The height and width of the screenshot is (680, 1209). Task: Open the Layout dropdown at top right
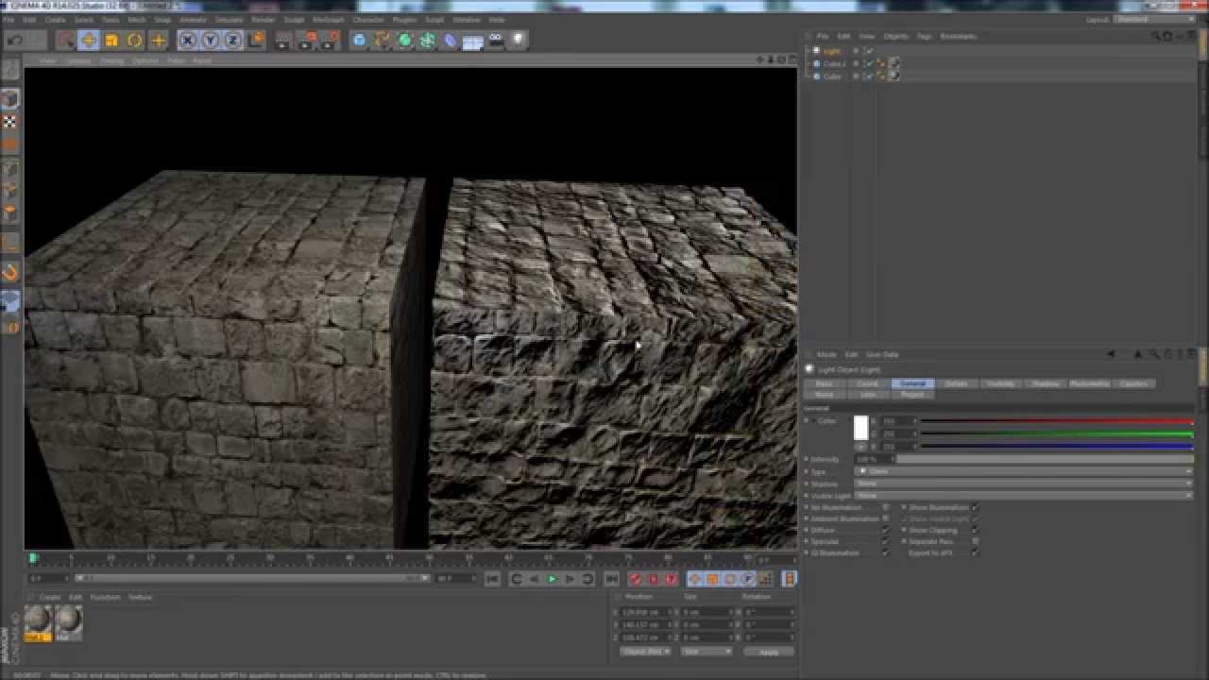click(x=1154, y=19)
